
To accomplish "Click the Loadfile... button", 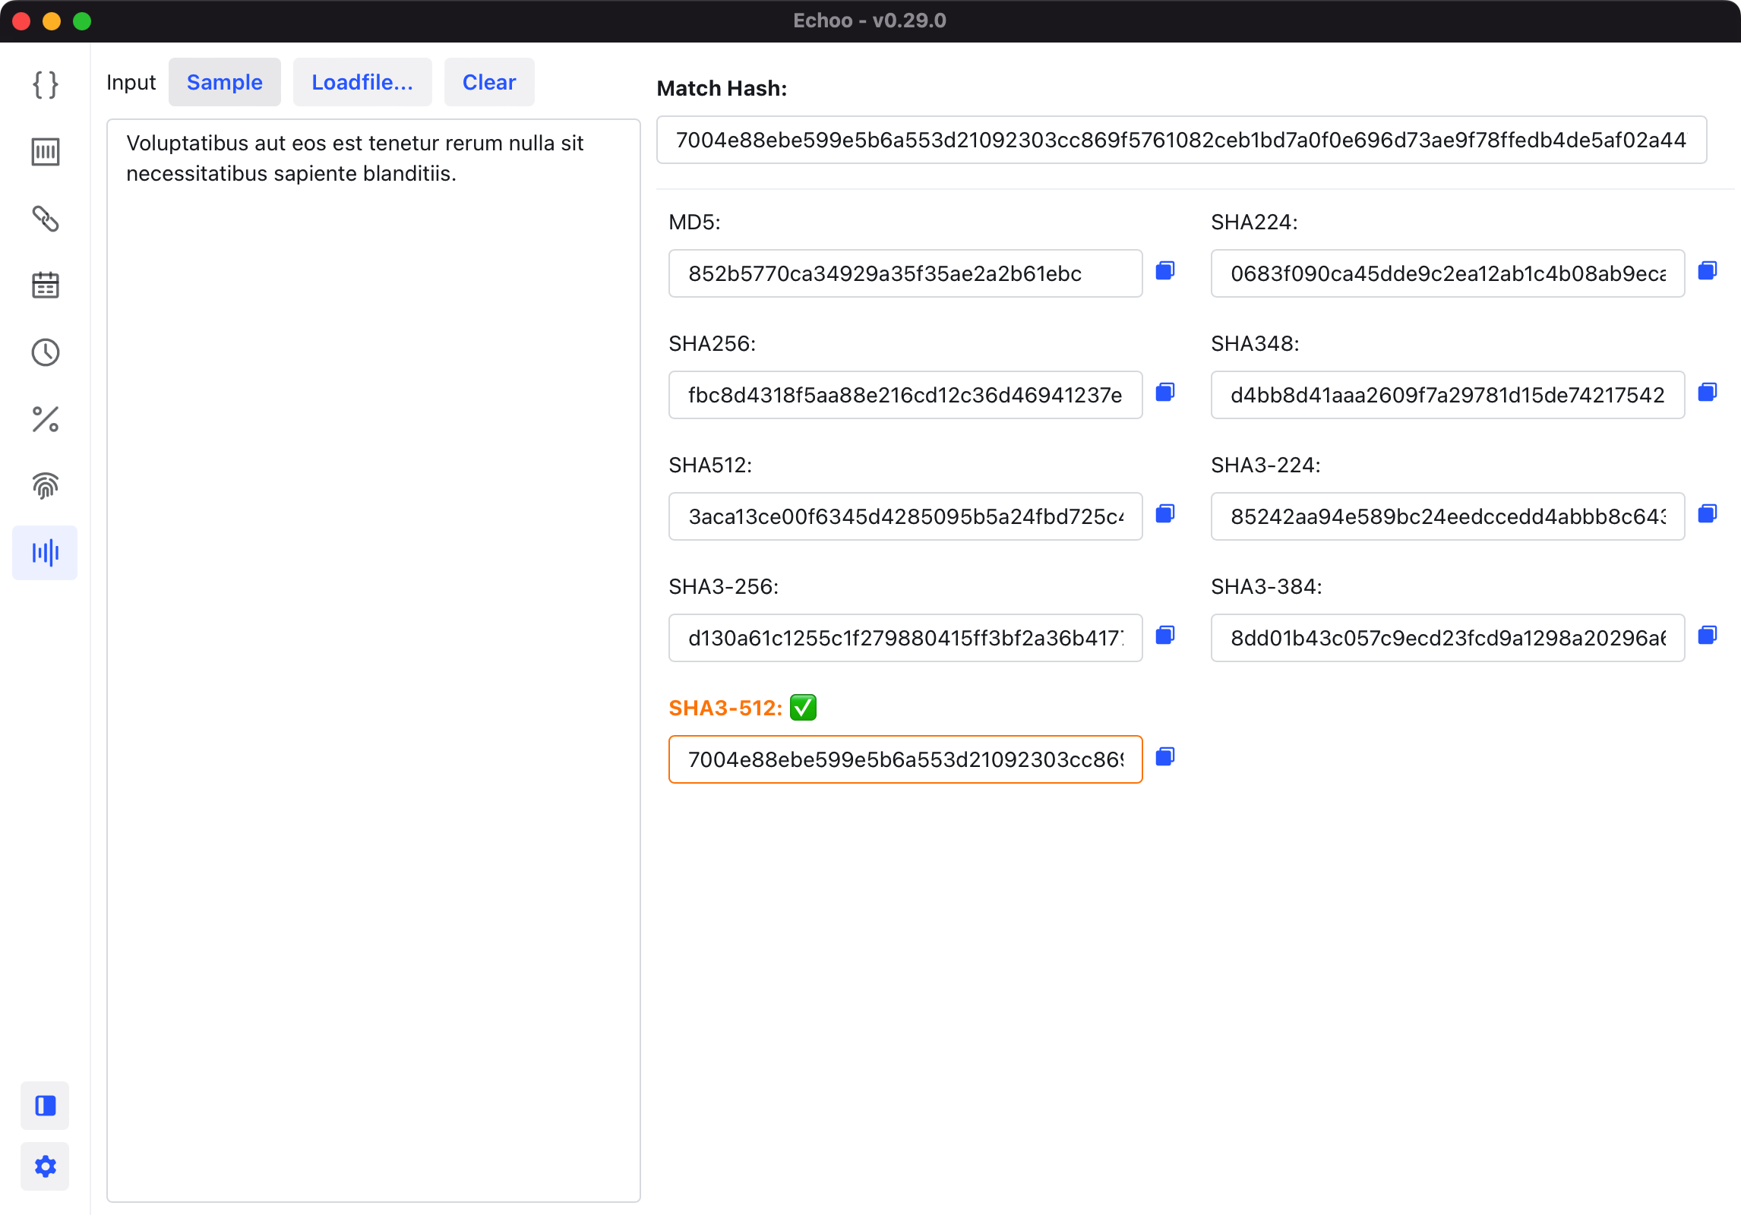I will pos(362,82).
